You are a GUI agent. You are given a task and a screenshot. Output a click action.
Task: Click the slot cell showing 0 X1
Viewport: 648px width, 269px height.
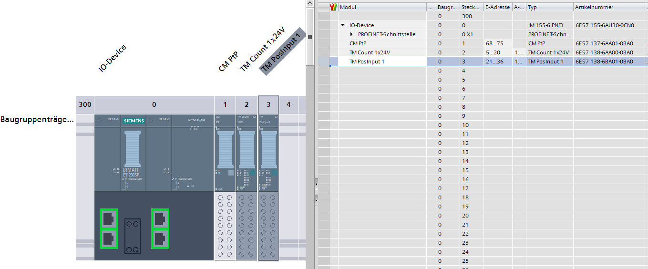coord(471,34)
